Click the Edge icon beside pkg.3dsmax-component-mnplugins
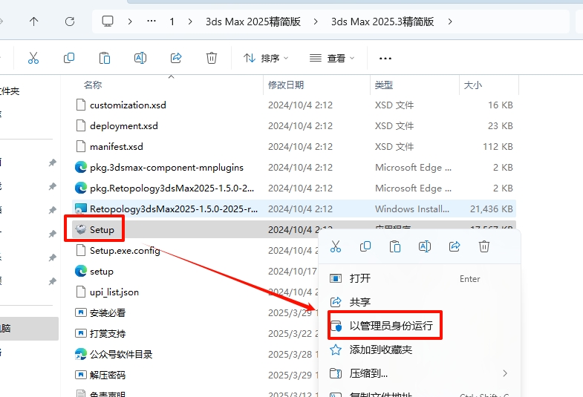The image size is (583, 397). pos(81,168)
